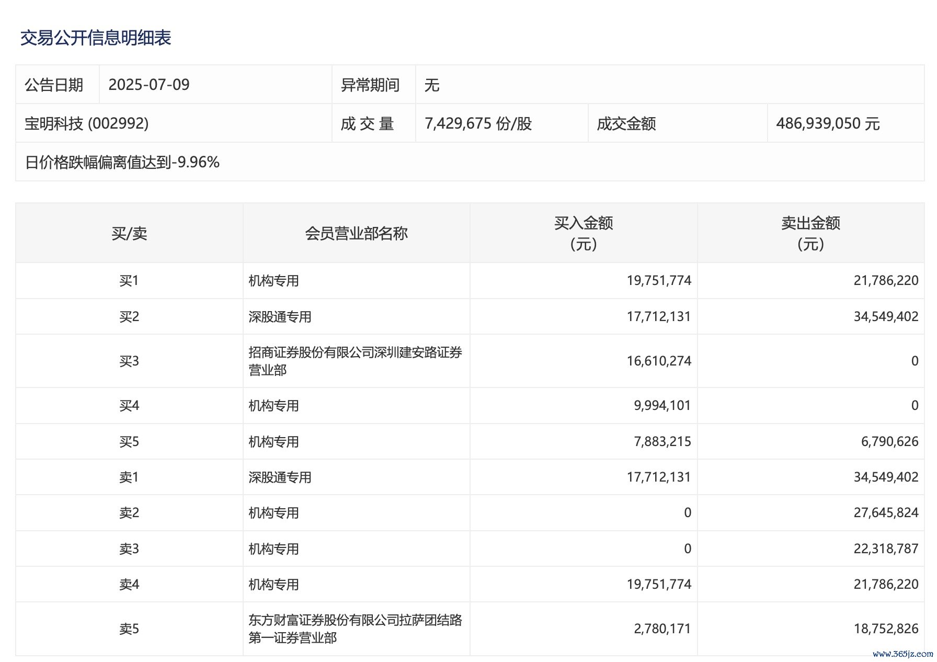The height and width of the screenshot is (662, 937).
Task: Click the 买/卖 column header
Action: coord(129,233)
